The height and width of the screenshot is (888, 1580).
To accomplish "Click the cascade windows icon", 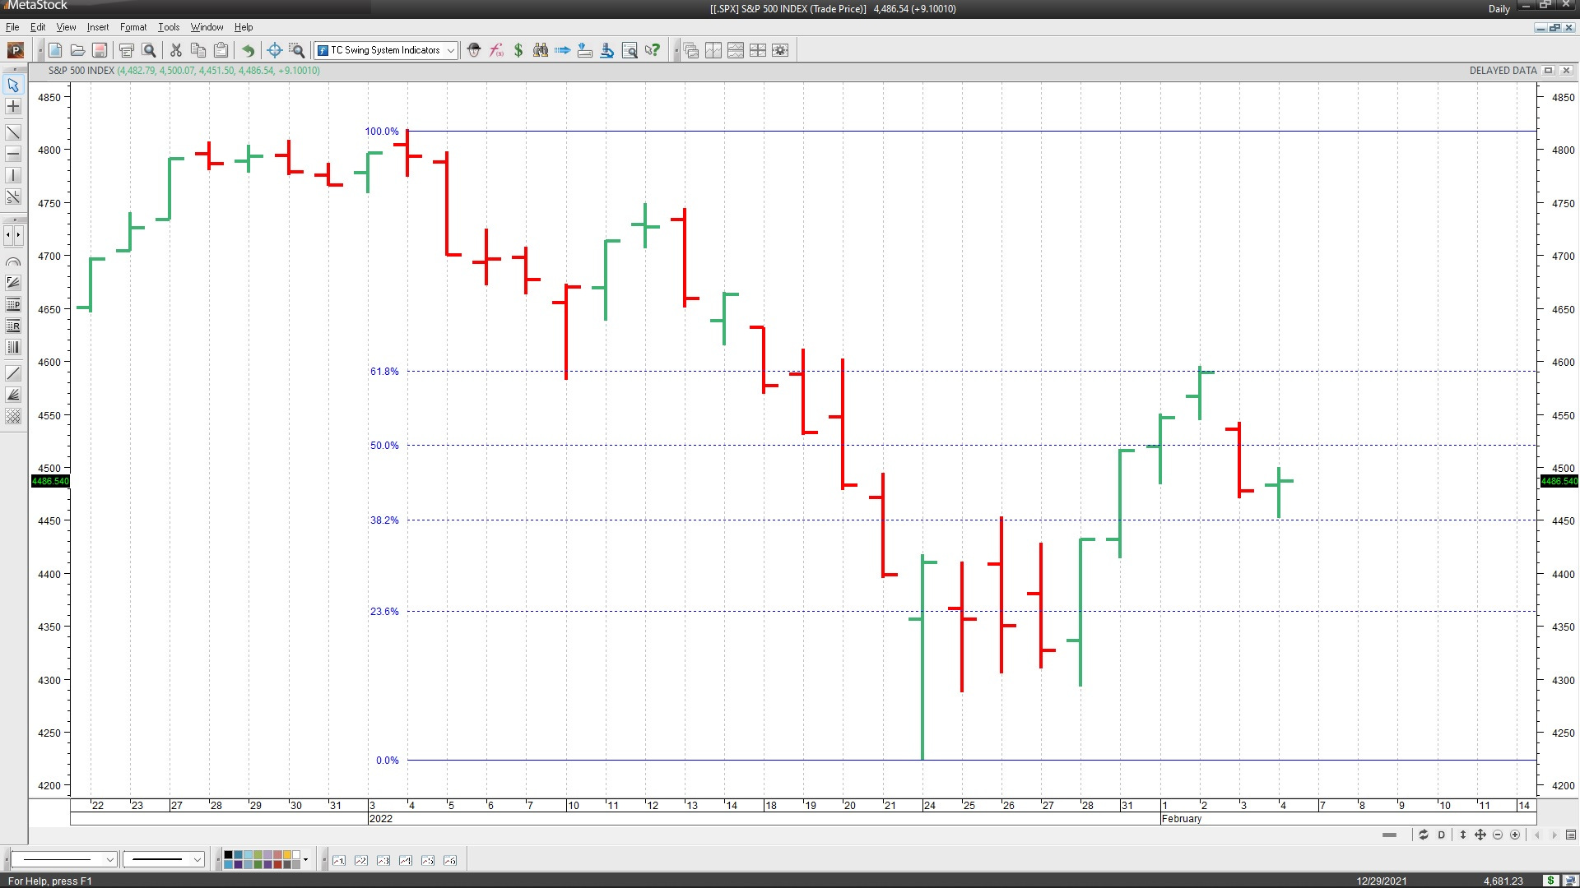I will tap(691, 50).
